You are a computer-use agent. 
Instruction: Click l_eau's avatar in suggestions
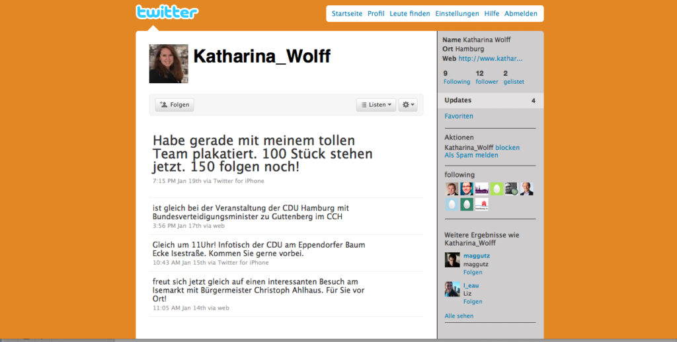[x=452, y=289]
